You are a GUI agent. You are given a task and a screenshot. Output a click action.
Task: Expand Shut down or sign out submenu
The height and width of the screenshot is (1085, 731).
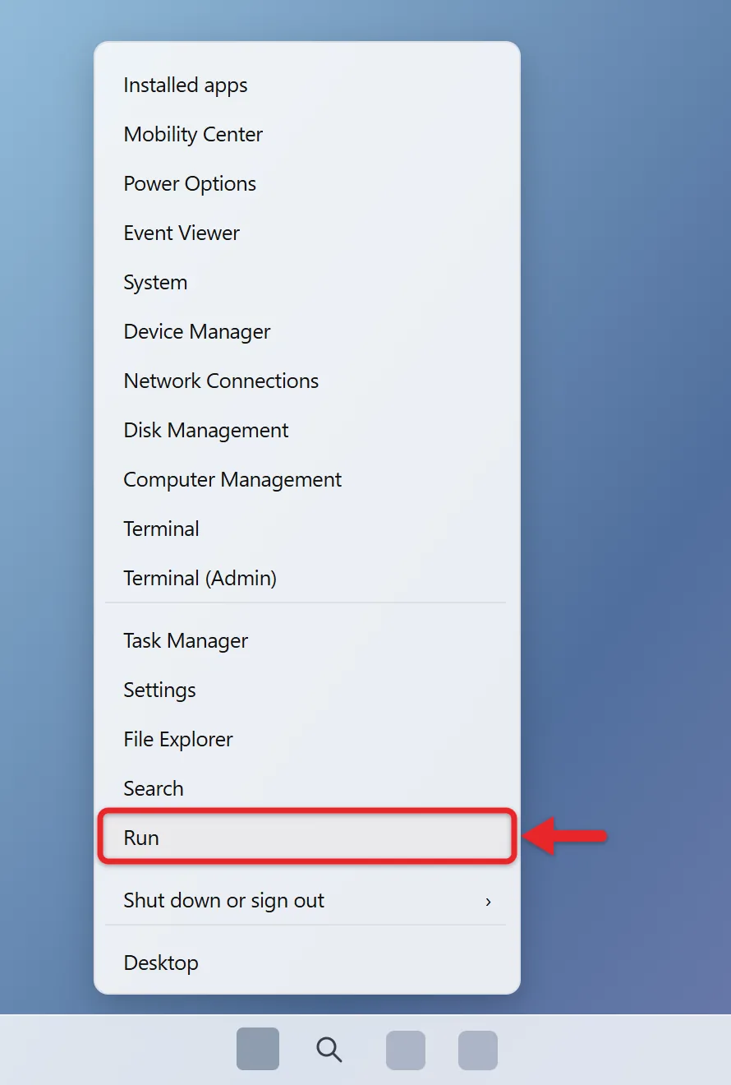tap(307, 901)
